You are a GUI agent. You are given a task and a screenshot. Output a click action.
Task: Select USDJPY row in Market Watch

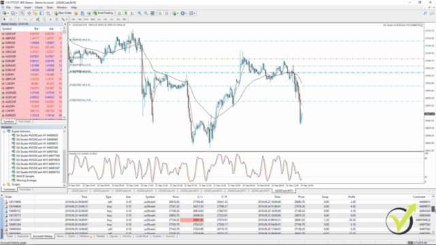click(x=32, y=47)
